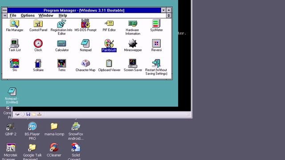285x160 pixels.
Task: Open the Clipboard Viewer
Action: (109, 65)
